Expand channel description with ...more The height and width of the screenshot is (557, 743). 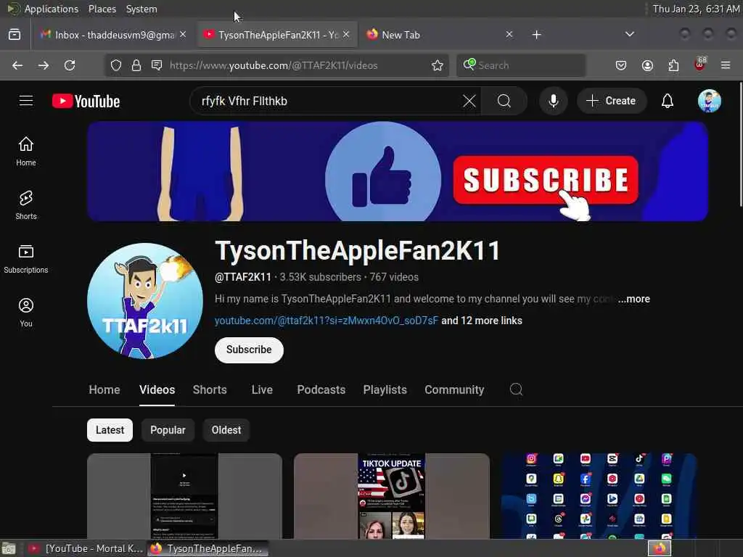pos(634,299)
